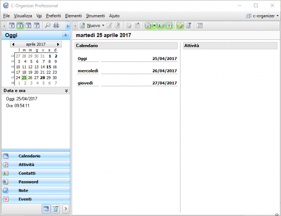Open the Elementi menu
This screenshot has height=216, width=281.
(73, 16)
